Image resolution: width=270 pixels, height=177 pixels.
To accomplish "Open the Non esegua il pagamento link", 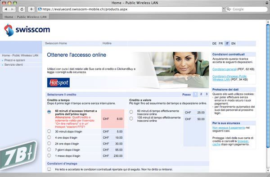I will pyautogui.click(x=229, y=128).
